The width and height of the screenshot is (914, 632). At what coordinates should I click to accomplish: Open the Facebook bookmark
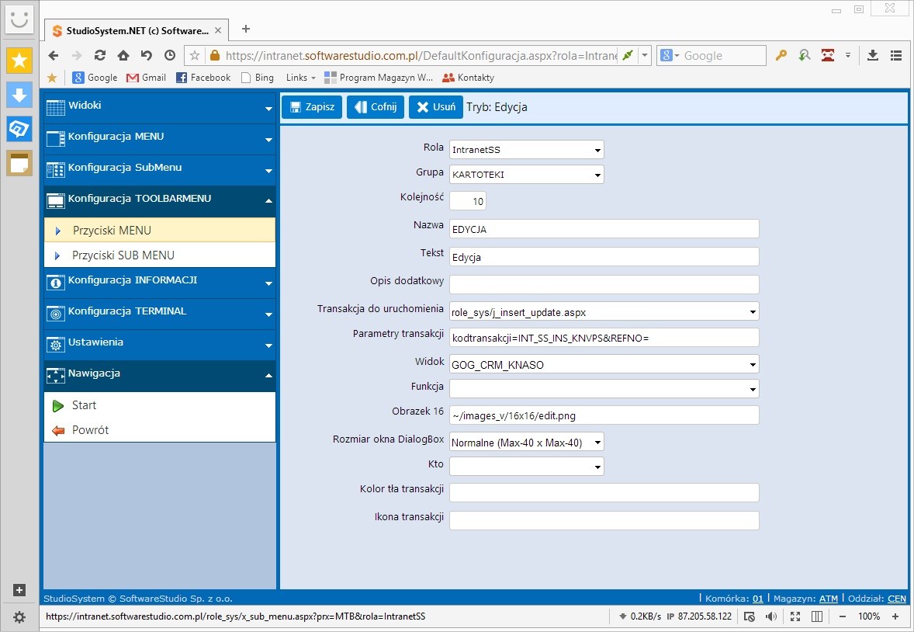(x=203, y=78)
